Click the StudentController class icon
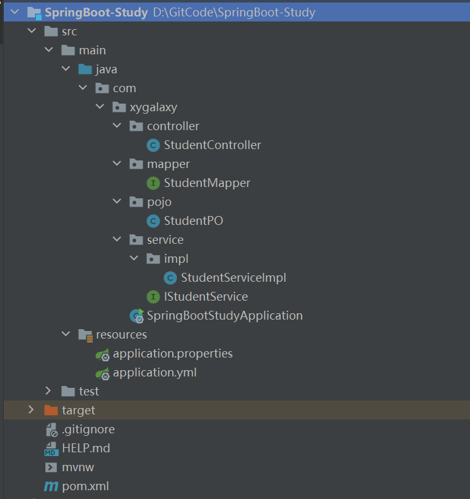 click(x=153, y=145)
